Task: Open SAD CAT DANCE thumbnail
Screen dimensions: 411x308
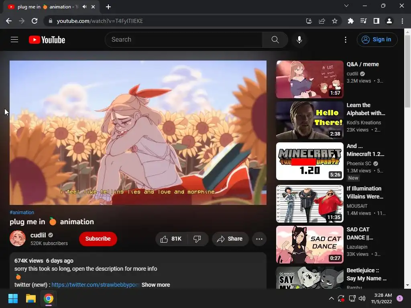Action: tap(309, 245)
